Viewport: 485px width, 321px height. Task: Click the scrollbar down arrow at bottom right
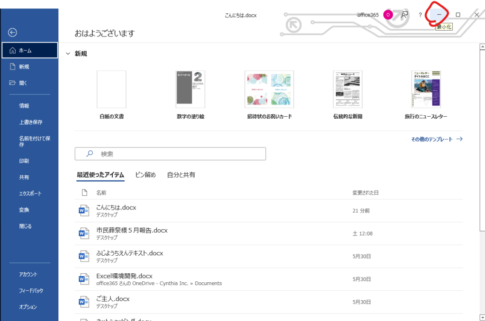482,317
